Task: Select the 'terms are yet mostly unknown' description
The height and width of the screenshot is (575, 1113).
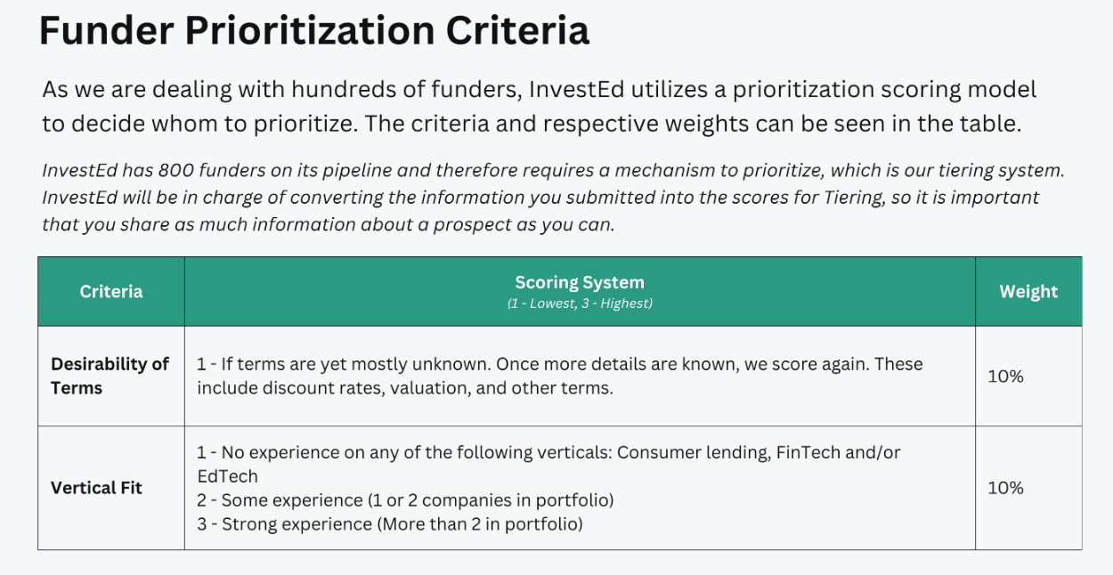Action: click(560, 376)
